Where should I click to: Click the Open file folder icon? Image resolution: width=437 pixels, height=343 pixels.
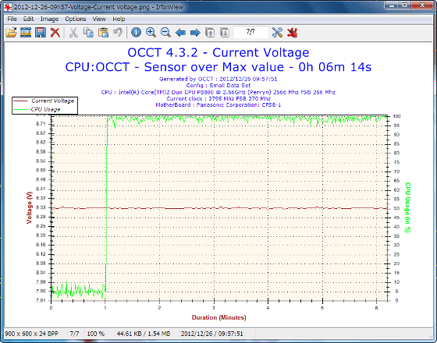tap(11, 33)
